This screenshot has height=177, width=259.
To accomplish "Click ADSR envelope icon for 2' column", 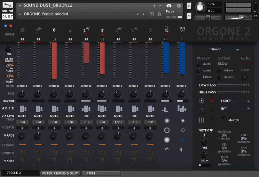I will (x=102, y=109).
